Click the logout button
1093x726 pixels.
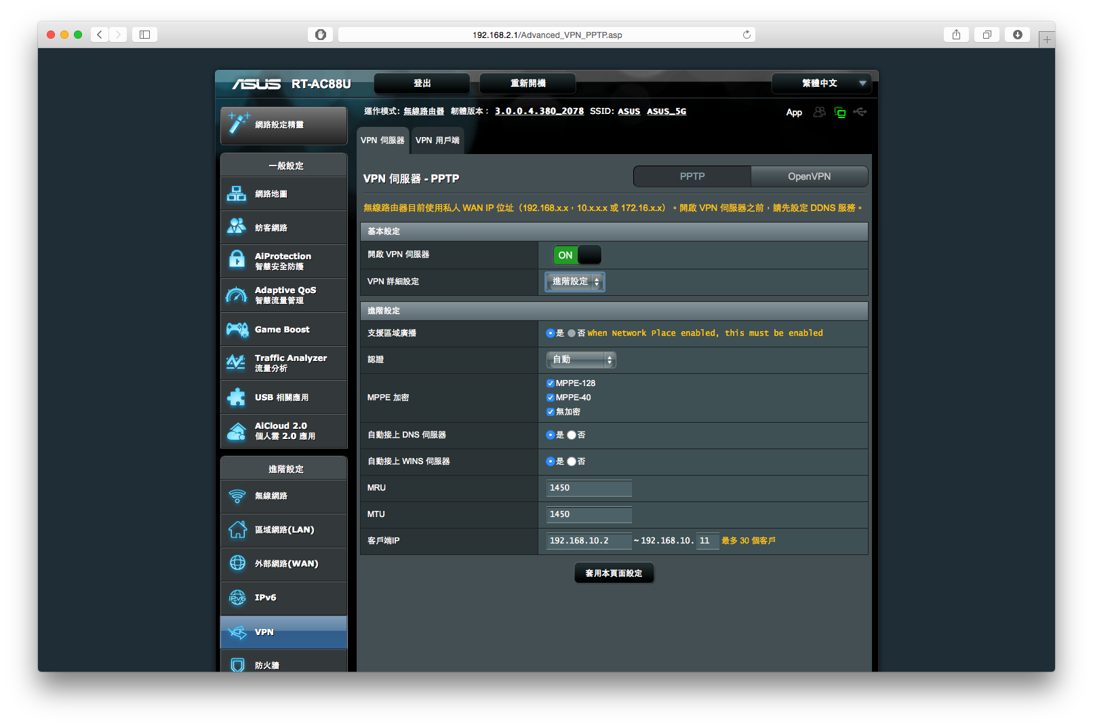[422, 83]
